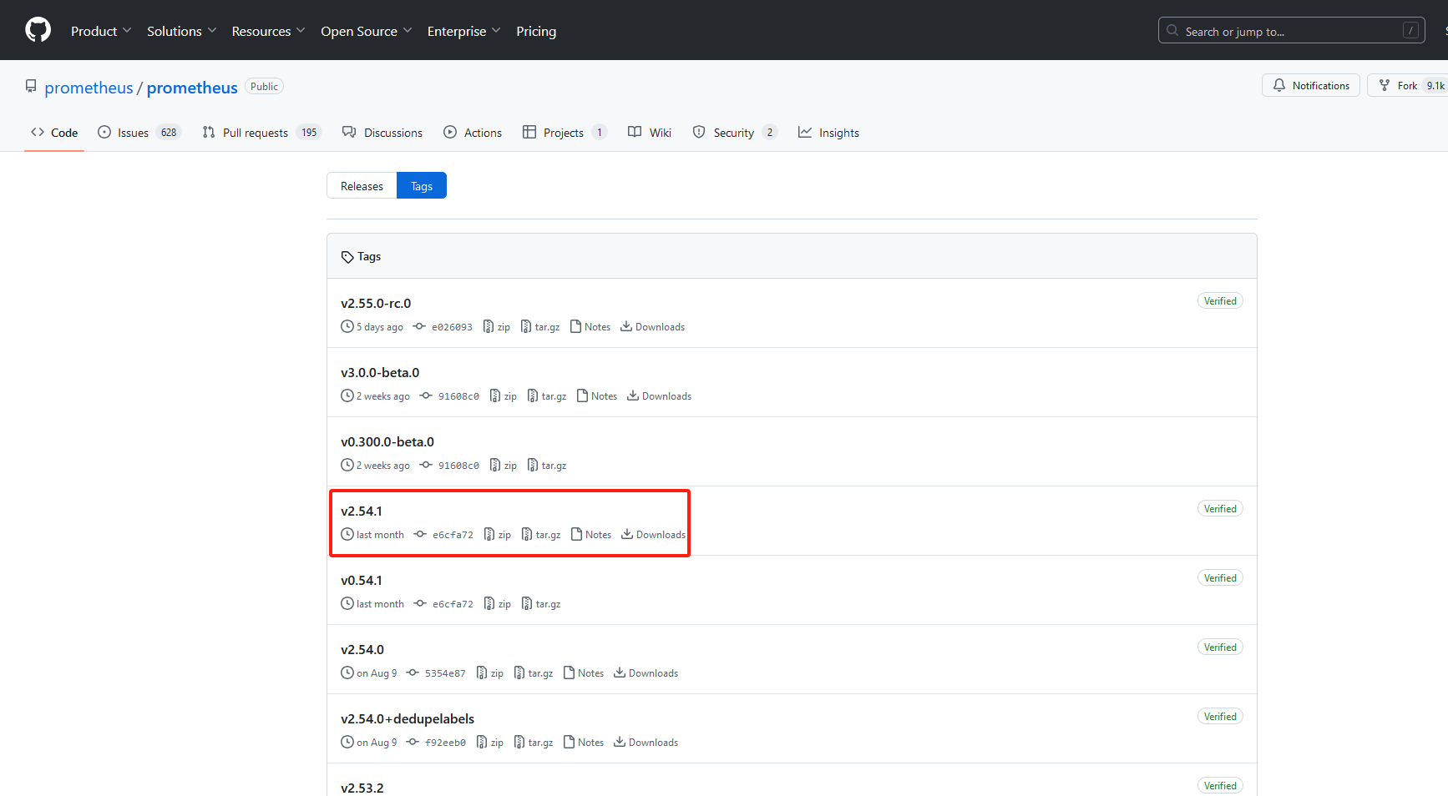The width and height of the screenshot is (1448, 796).
Task: Focus the Search or jump to field
Action: point(1291,31)
